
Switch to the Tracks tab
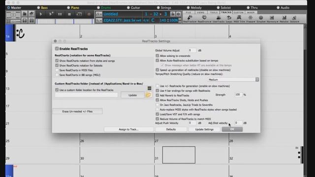226,12
